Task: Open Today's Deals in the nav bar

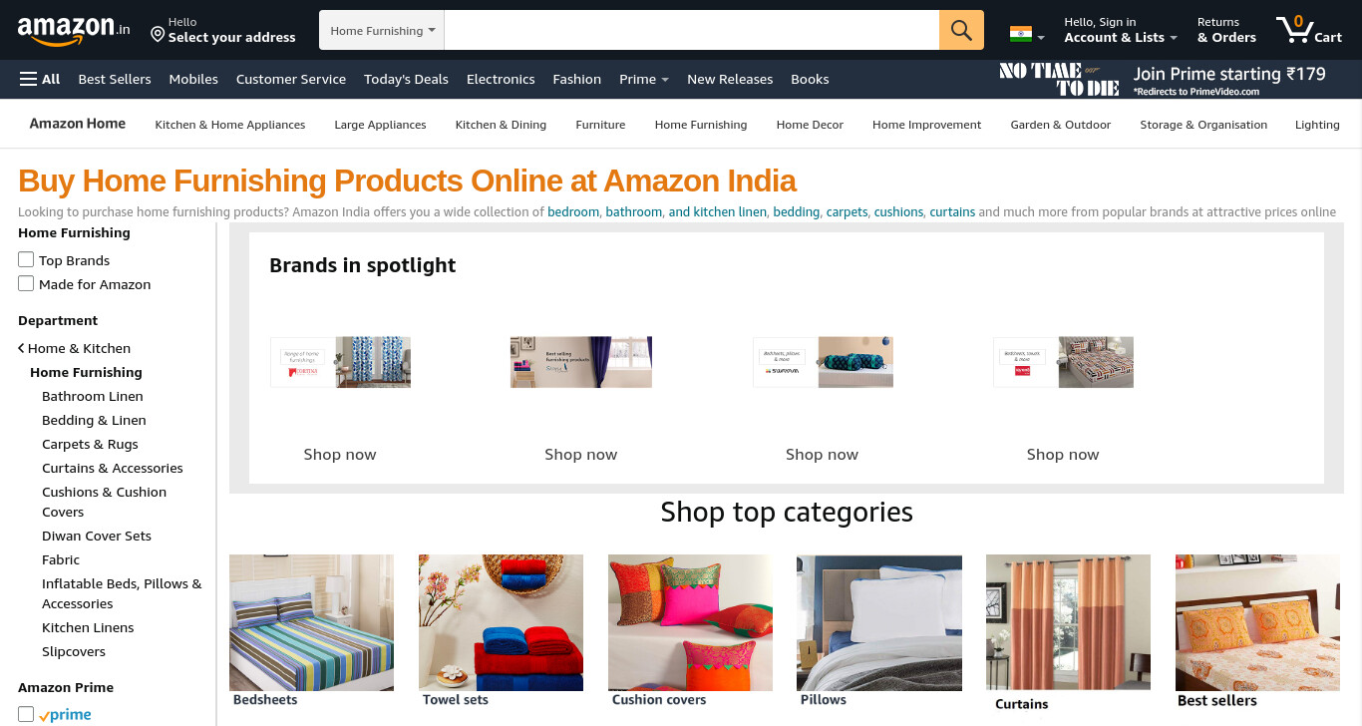Action: (x=406, y=79)
